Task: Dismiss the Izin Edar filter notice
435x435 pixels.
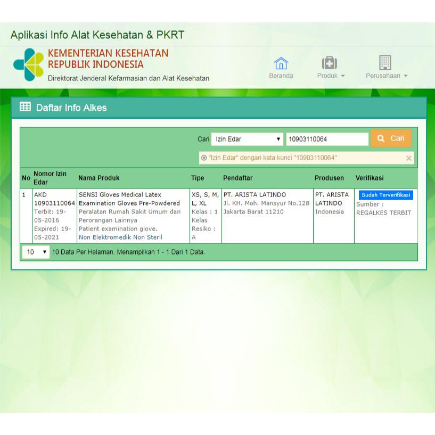Action: [408, 158]
